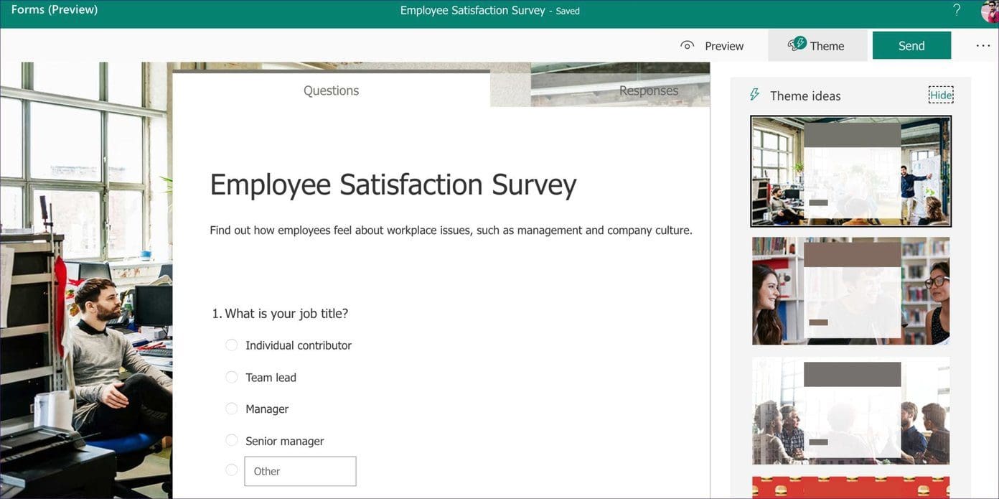The image size is (999, 499).
Task: Click the Saved status text
Action: pos(568,11)
